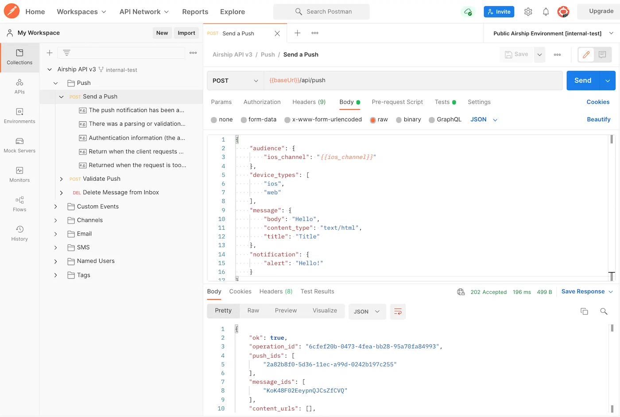Click the Beautify link
The image size is (620, 417).
[598, 120]
